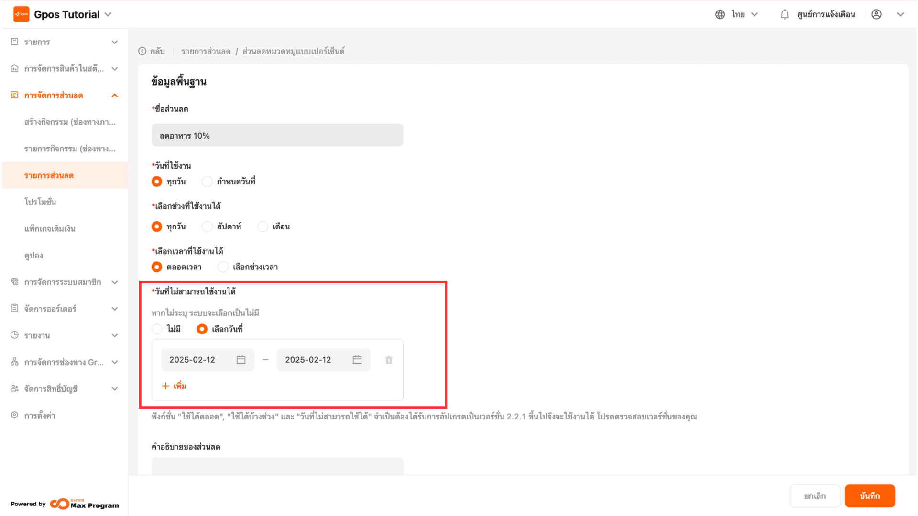
Task: Select the กำหนดวันที่ radio option
Action: (x=207, y=182)
